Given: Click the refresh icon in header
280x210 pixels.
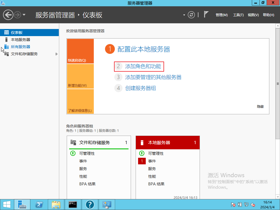Looking at the screenshot, I should (191, 15).
